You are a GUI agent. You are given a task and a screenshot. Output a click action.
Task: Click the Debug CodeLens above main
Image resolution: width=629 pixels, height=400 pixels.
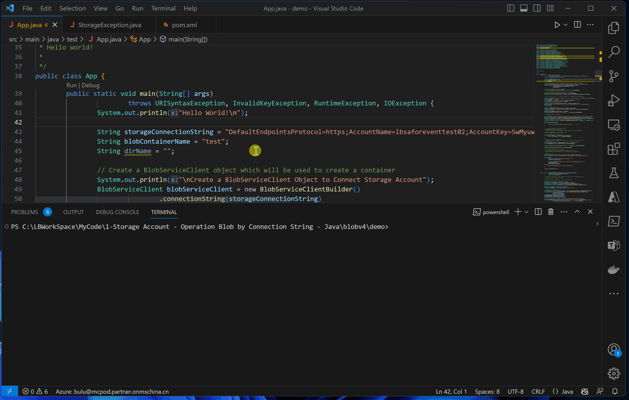tap(90, 85)
